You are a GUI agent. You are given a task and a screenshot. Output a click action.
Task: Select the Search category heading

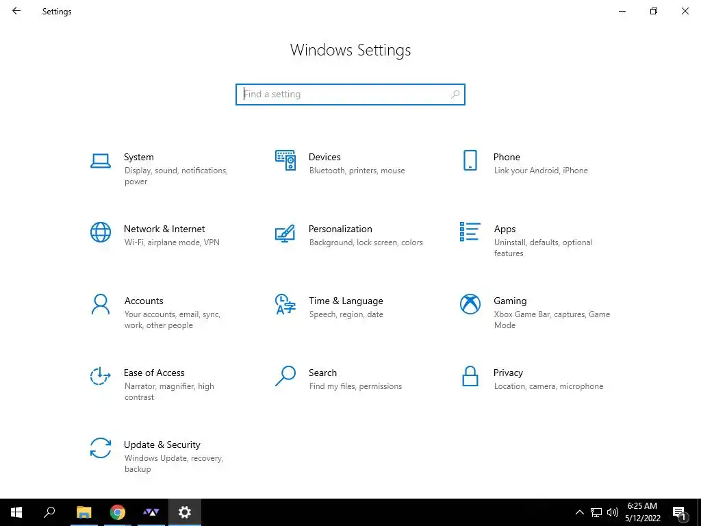[x=323, y=373]
